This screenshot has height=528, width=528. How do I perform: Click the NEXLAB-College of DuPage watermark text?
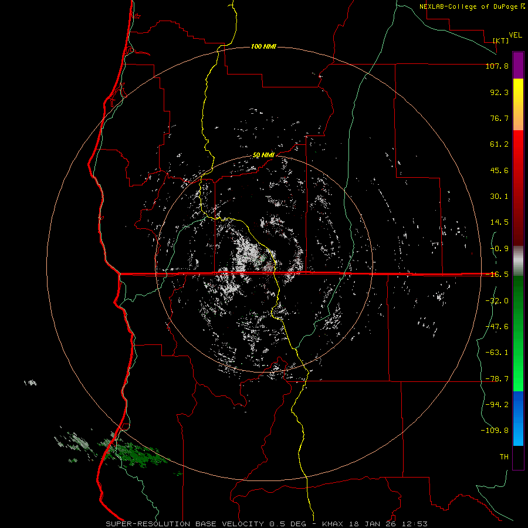(472, 6)
